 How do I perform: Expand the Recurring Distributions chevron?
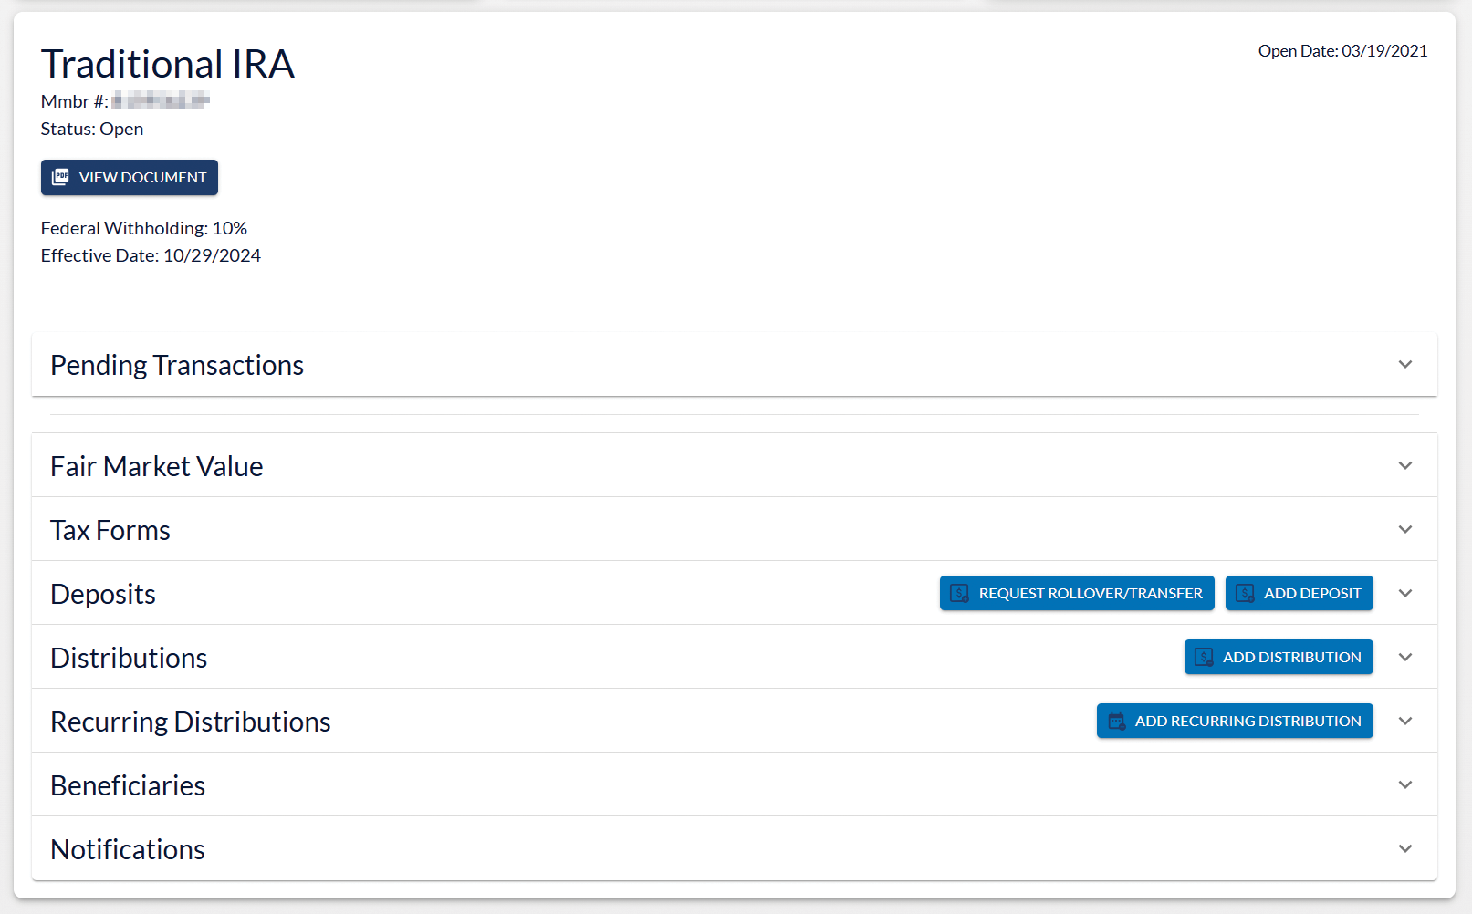[1404, 722]
